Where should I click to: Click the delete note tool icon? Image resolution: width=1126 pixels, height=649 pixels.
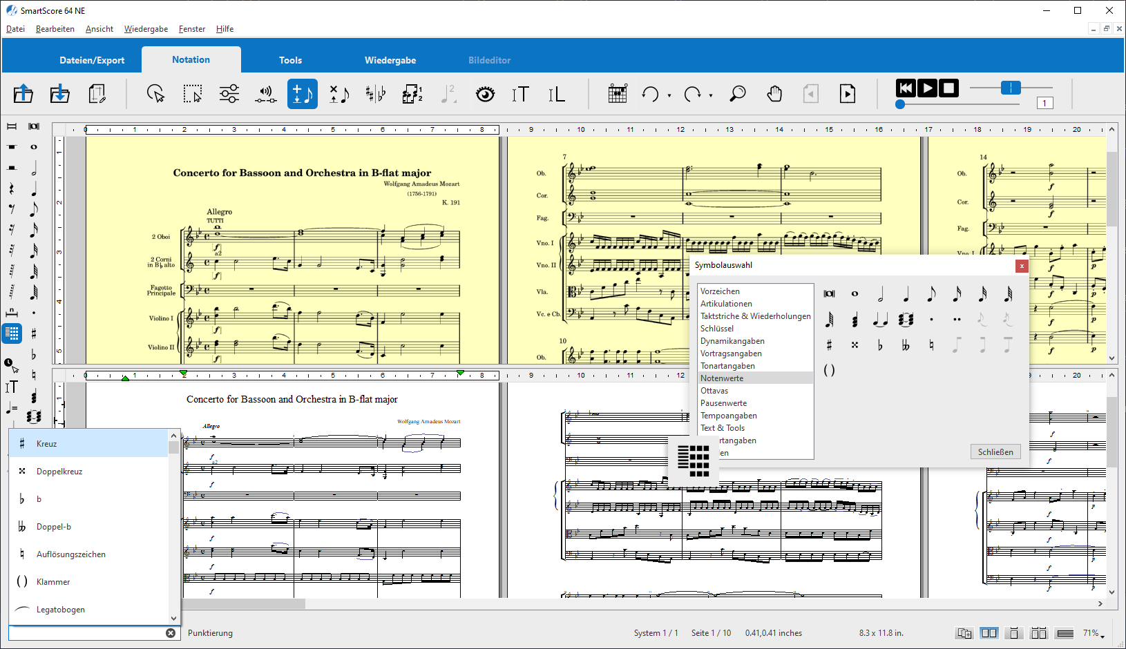point(339,94)
